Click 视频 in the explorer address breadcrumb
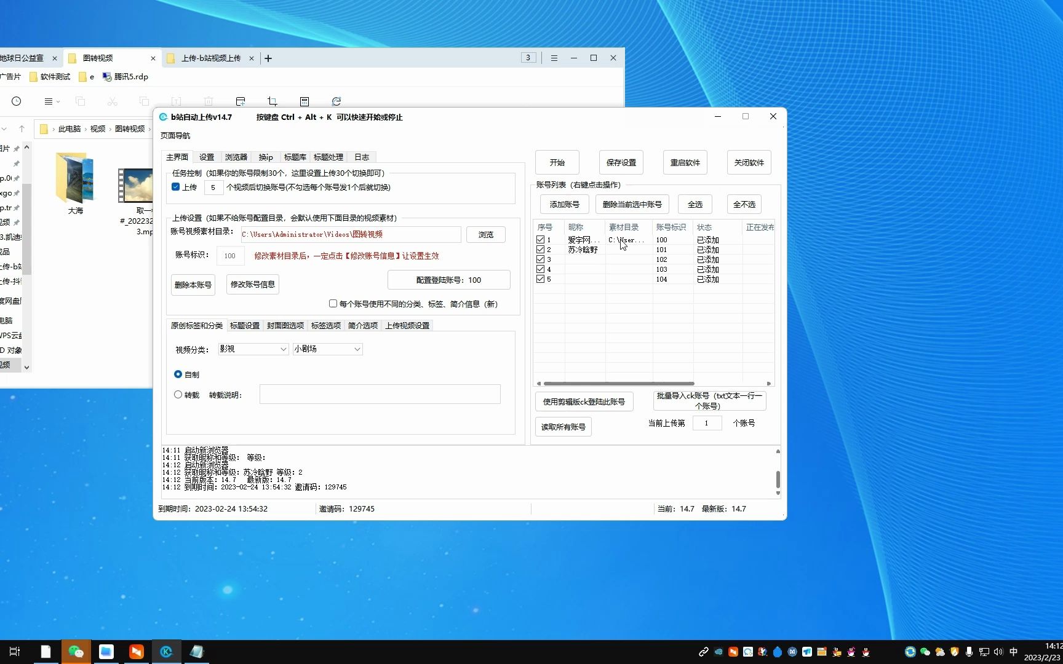The height and width of the screenshot is (664, 1063). [98, 128]
